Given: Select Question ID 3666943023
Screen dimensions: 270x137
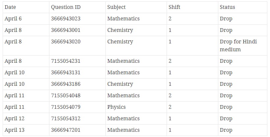Looking at the screenshot, I should click(x=66, y=19).
